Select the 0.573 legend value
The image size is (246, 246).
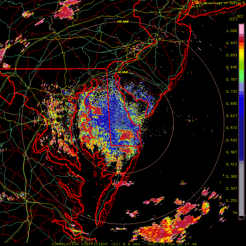[x=232, y=128]
